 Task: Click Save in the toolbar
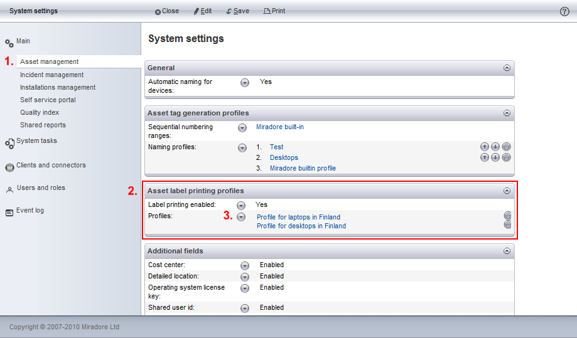(x=237, y=11)
